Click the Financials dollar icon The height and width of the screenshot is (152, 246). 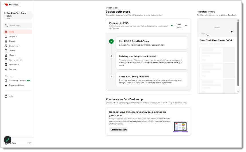click(6, 64)
